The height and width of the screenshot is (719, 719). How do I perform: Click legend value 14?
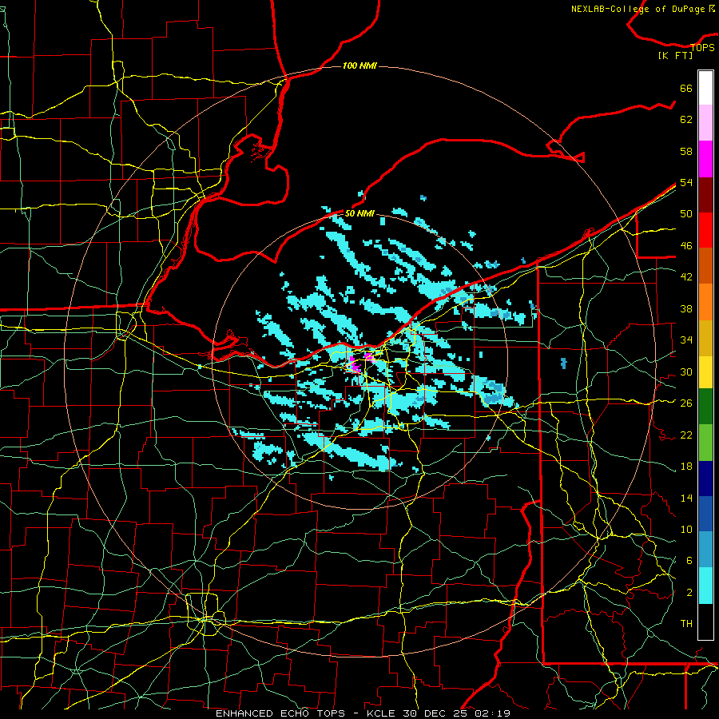click(686, 498)
